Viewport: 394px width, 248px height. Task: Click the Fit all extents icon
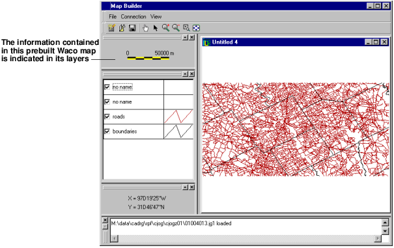[x=196, y=28]
